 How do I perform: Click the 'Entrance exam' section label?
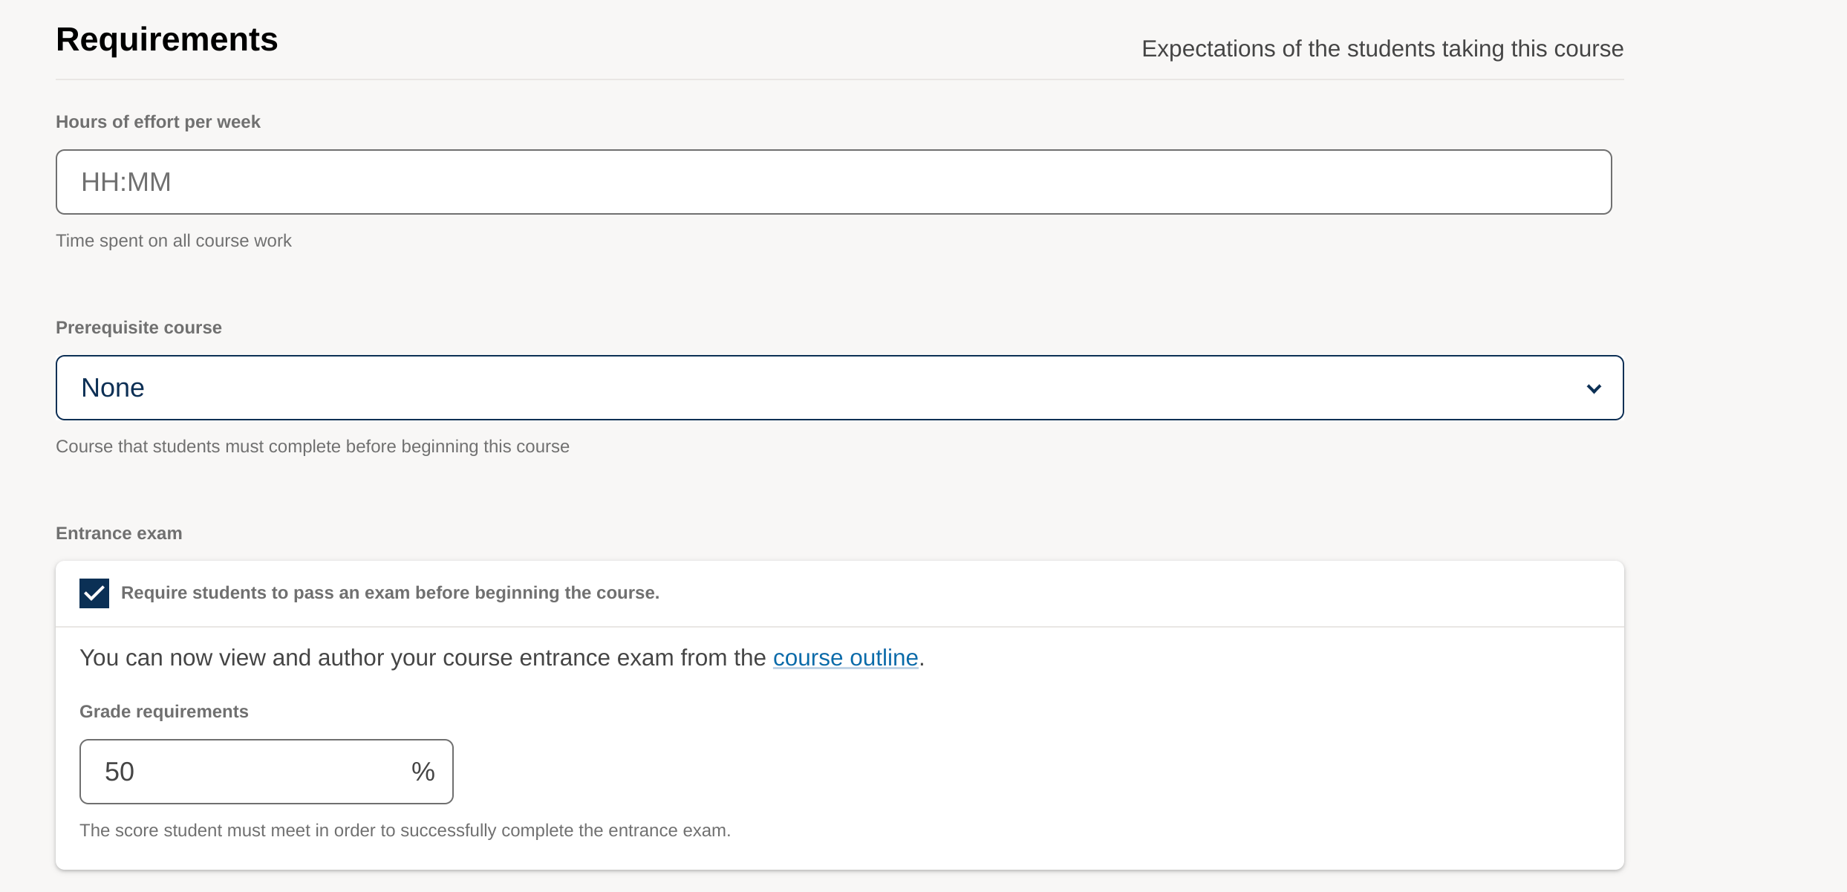[119, 533]
